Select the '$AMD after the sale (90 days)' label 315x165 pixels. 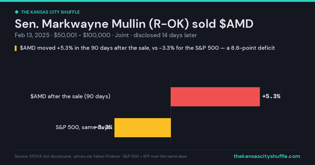pyautogui.click(x=70, y=96)
